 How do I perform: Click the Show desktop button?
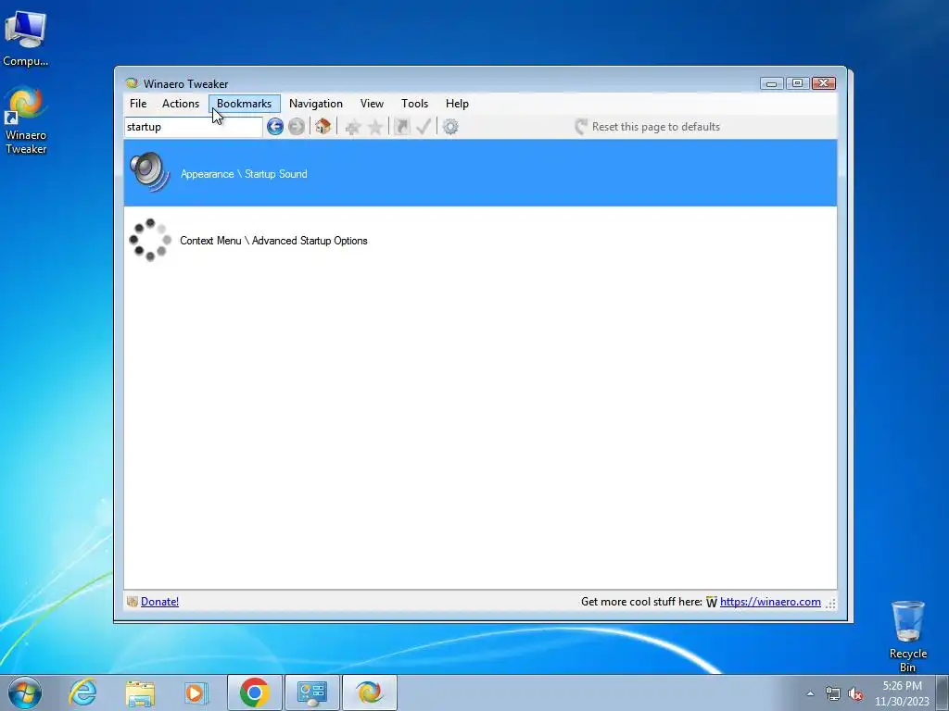pos(943,692)
